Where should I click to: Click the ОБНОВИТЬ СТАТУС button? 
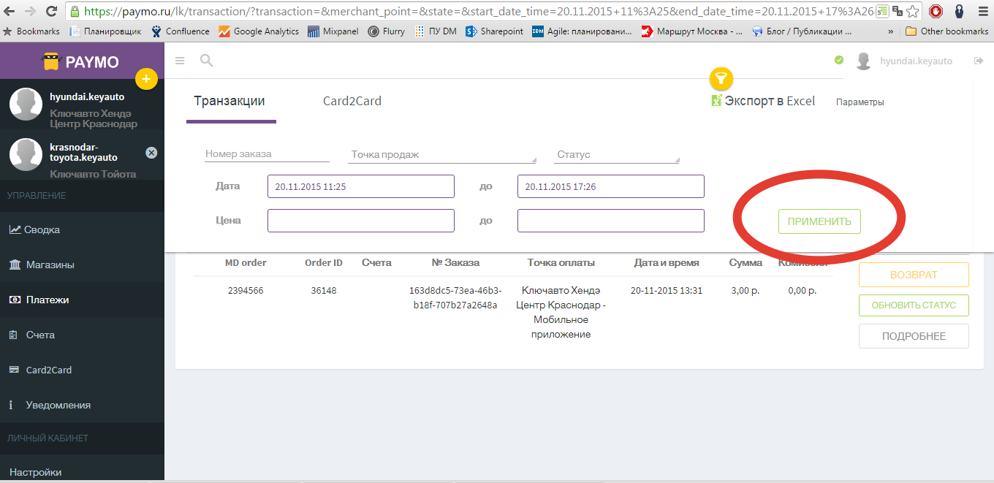click(x=914, y=305)
